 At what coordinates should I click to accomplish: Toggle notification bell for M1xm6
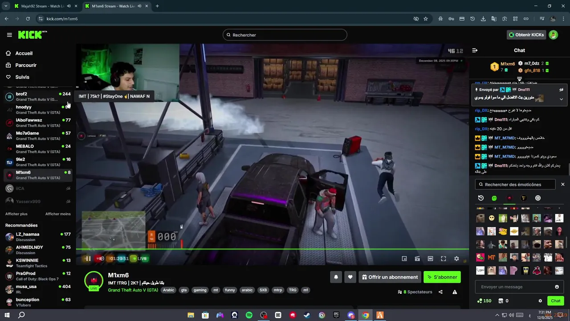(x=336, y=277)
